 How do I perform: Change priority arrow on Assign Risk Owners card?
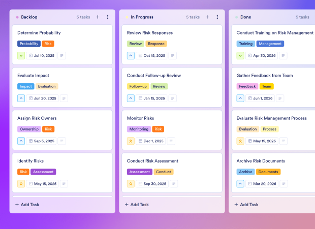21,141
